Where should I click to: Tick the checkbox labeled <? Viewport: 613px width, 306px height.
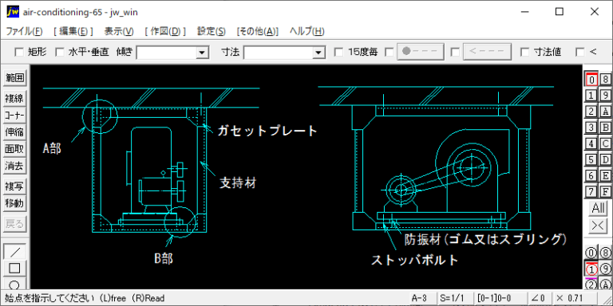click(580, 52)
